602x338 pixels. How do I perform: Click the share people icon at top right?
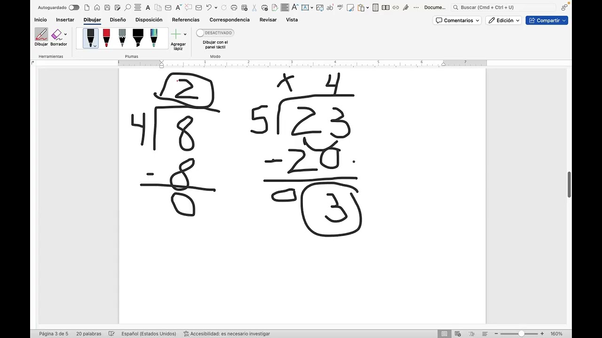coord(564,8)
